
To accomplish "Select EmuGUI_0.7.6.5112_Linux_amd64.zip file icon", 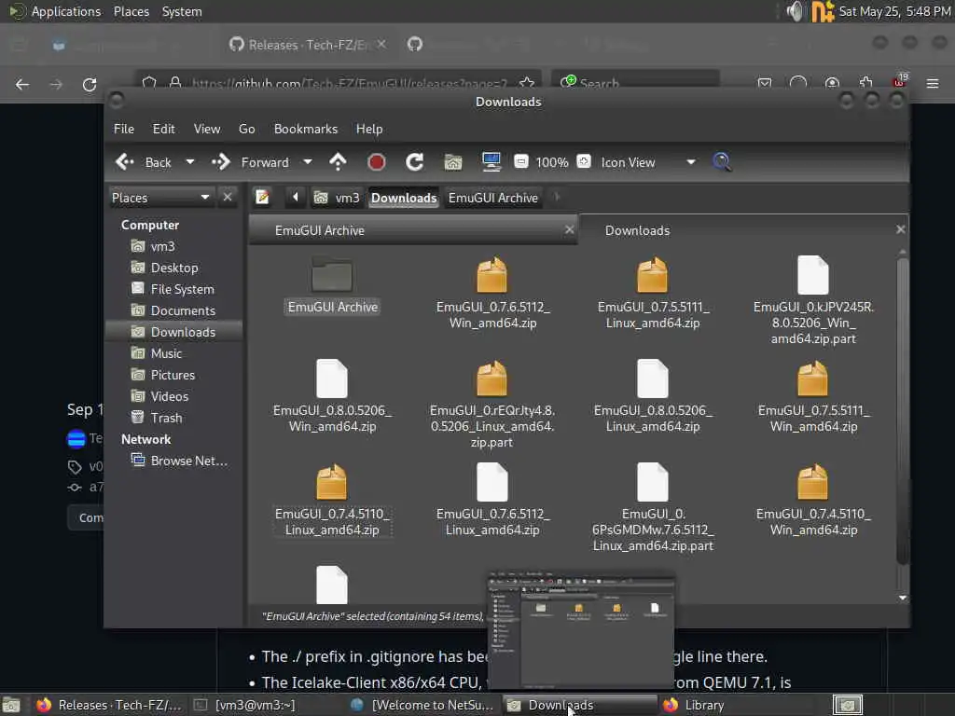I will [x=492, y=482].
